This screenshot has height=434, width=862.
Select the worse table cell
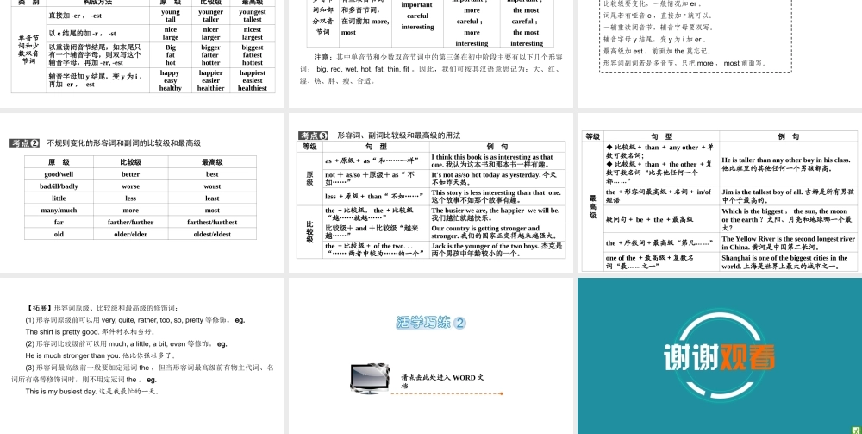(x=131, y=186)
